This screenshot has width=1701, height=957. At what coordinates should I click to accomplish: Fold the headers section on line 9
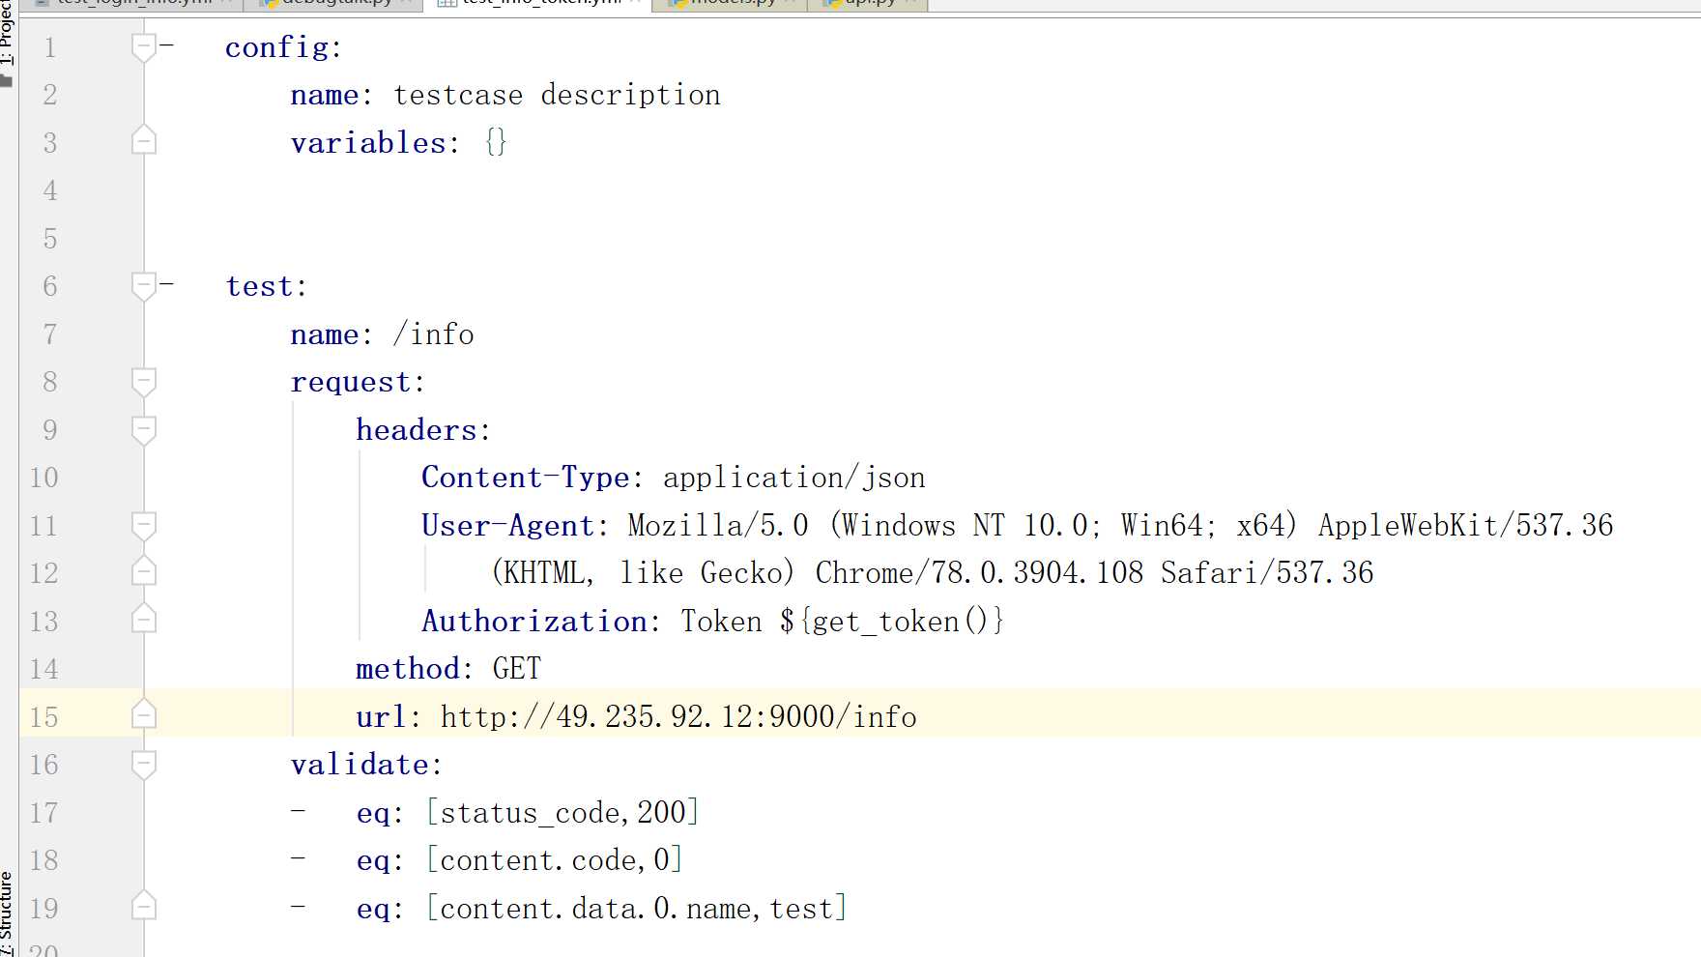pos(143,429)
